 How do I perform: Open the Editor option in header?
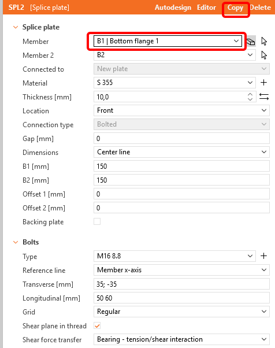click(206, 8)
